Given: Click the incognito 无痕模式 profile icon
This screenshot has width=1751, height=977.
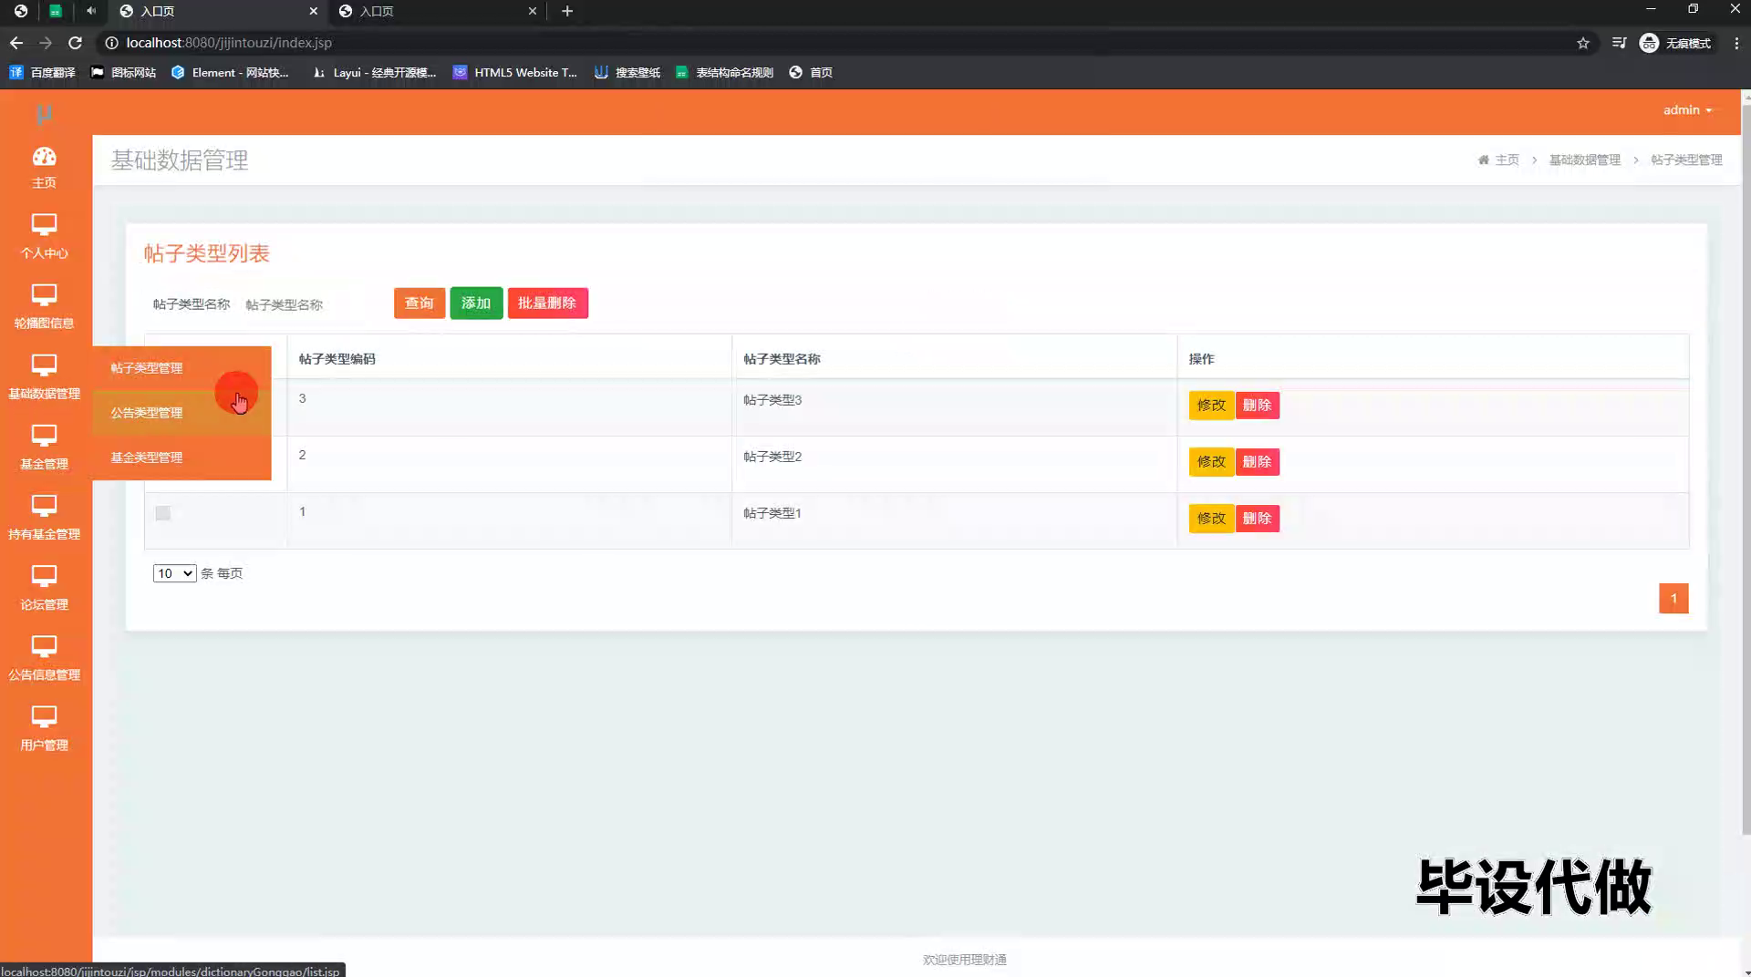Looking at the screenshot, I should click(1675, 43).
